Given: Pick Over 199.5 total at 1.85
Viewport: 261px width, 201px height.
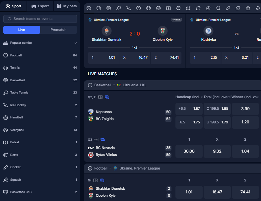Looking at the screenshot, I should coord(217,109).
